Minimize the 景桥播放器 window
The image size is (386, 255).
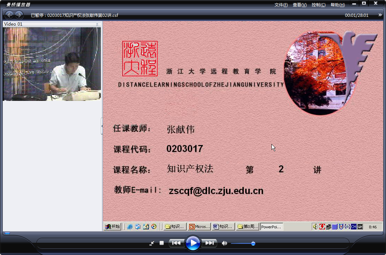click(x=354, y=4)
